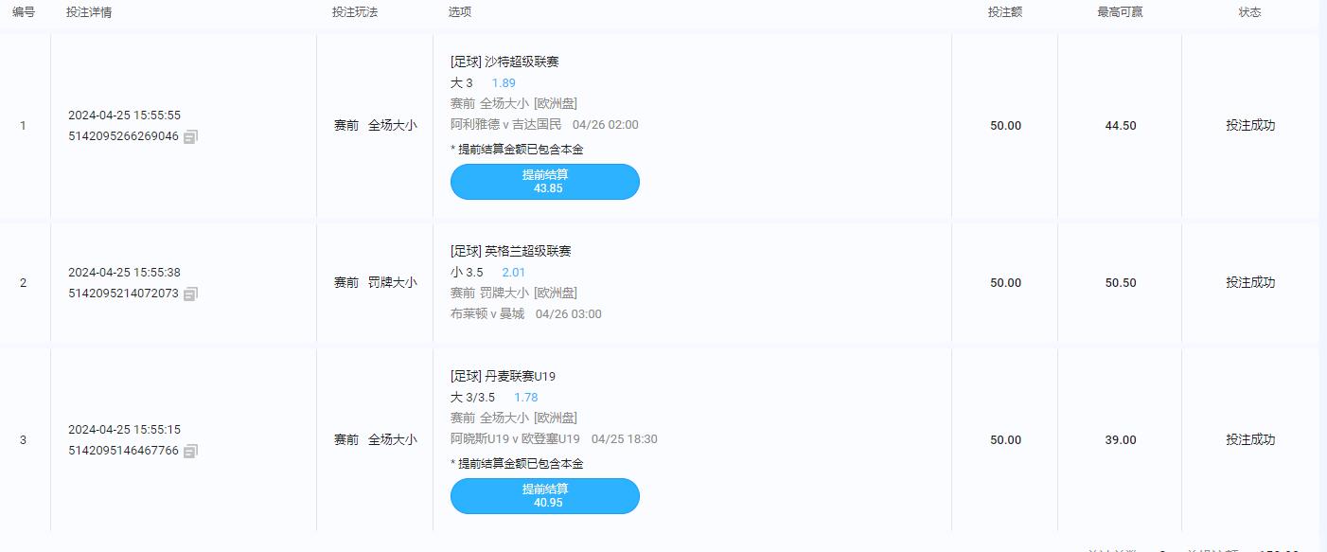This screenshot has height=552, width=1327.
Task: Select the 2.01 odds value
Action: [x=513, y=273]
